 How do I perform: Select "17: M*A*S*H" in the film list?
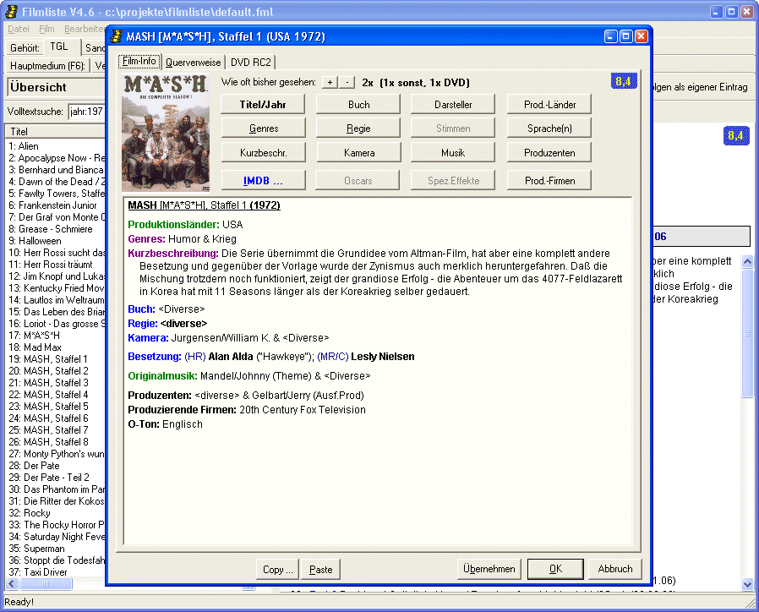[34, 336]
